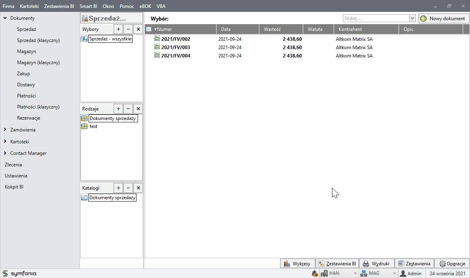Viewport: 470px width, 278px height.
Task: Click the Operacje button with gear
Action: tap(451, 263)
